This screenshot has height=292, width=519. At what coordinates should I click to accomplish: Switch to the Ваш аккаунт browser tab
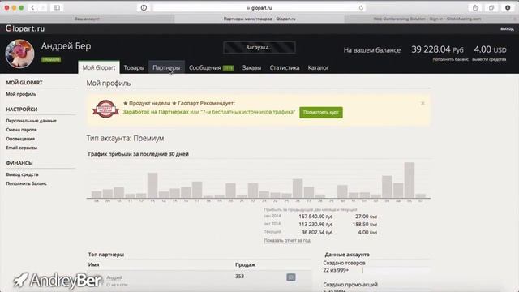[x=87, y=19]
